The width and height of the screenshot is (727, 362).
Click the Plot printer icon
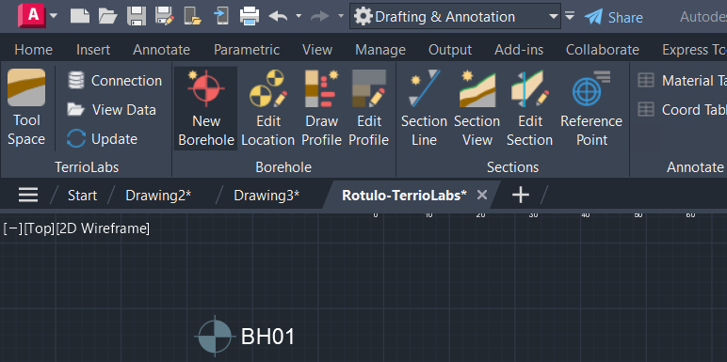[250, 16]
